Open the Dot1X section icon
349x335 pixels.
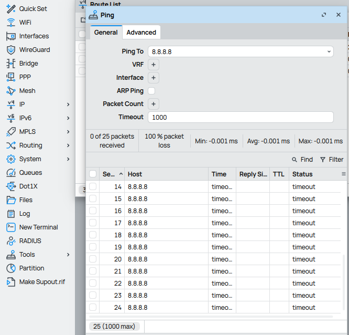tap(11, 186)
